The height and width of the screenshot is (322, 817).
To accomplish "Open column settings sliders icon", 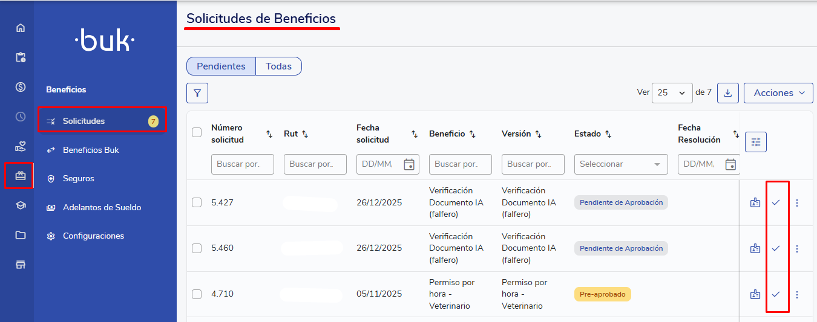I will click(x=755, y=142).
